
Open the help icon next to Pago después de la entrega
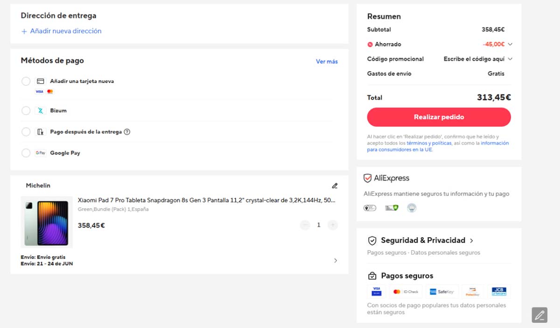coord(127,132)
